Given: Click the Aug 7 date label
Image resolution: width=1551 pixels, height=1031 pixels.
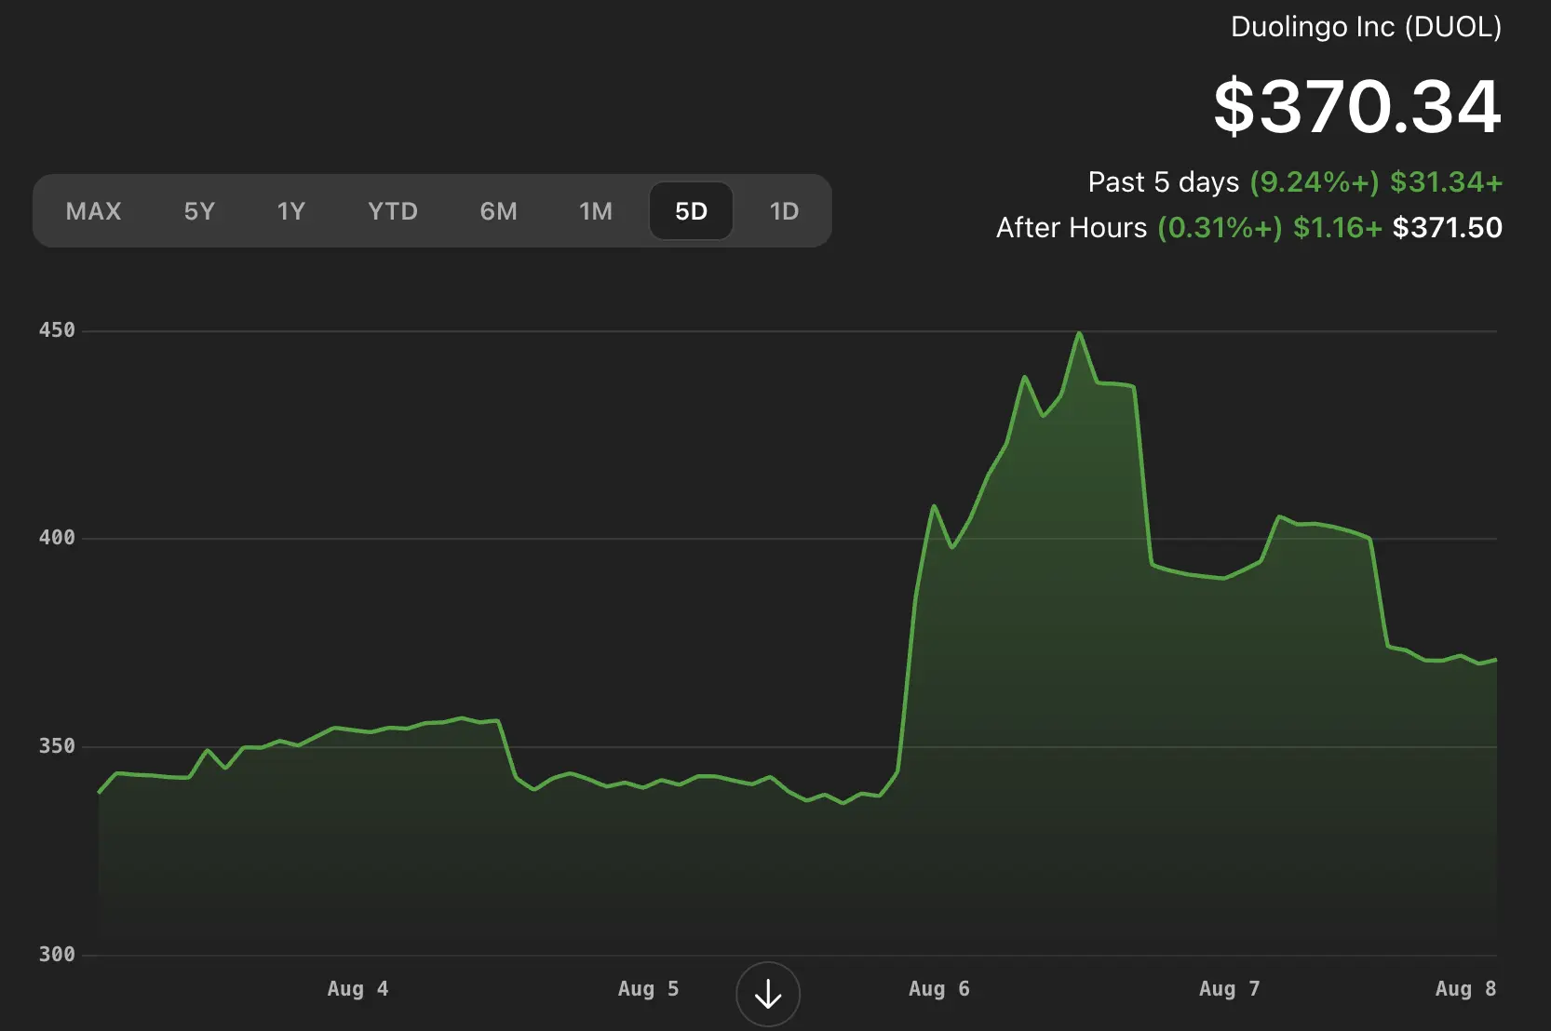Looking at the screenshot, I should pyautogui.click(x=1229, y=989).
